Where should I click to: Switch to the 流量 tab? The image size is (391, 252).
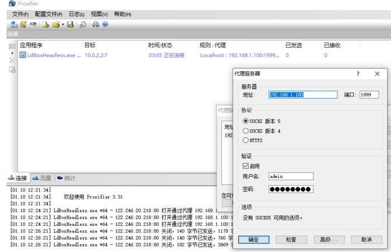42,178
